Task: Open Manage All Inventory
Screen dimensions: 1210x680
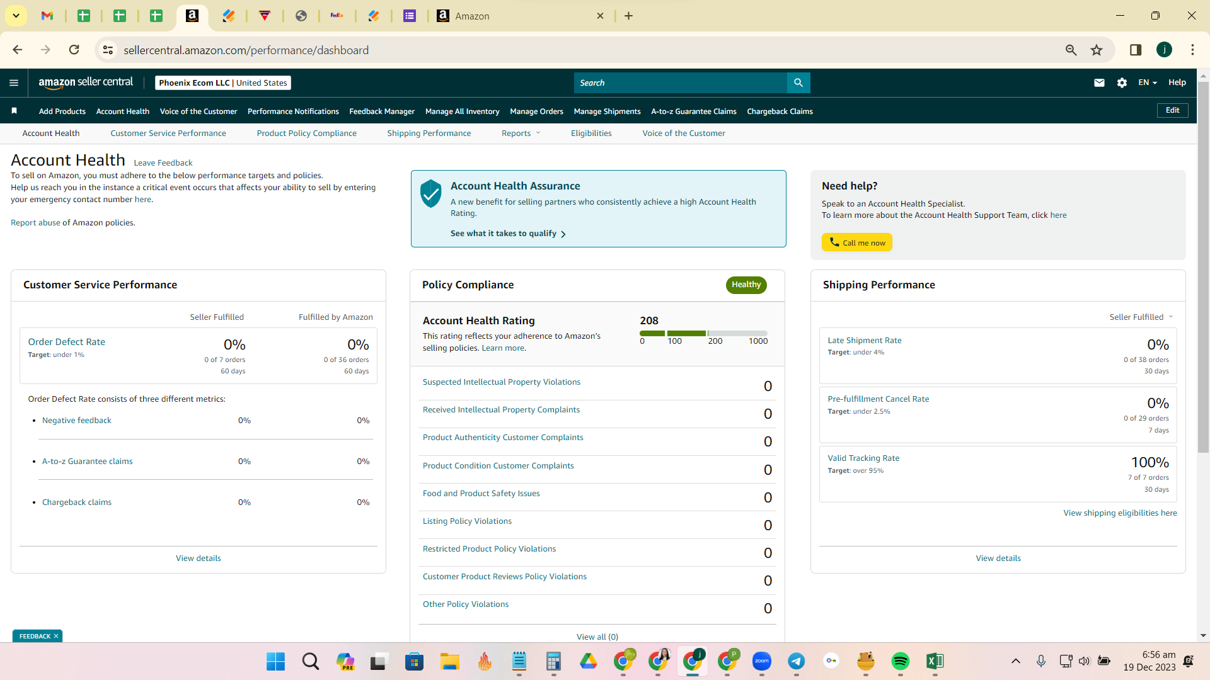Action: [463, 111]
